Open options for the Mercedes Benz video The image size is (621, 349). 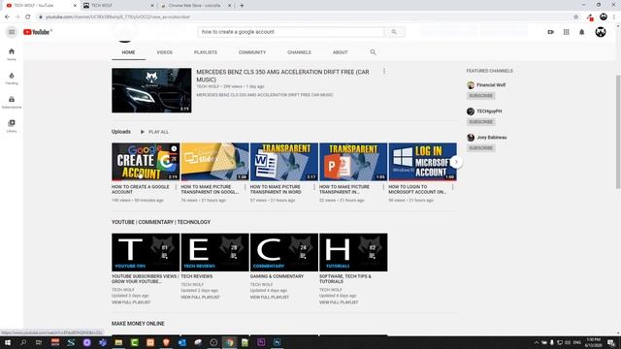(384, 71)
